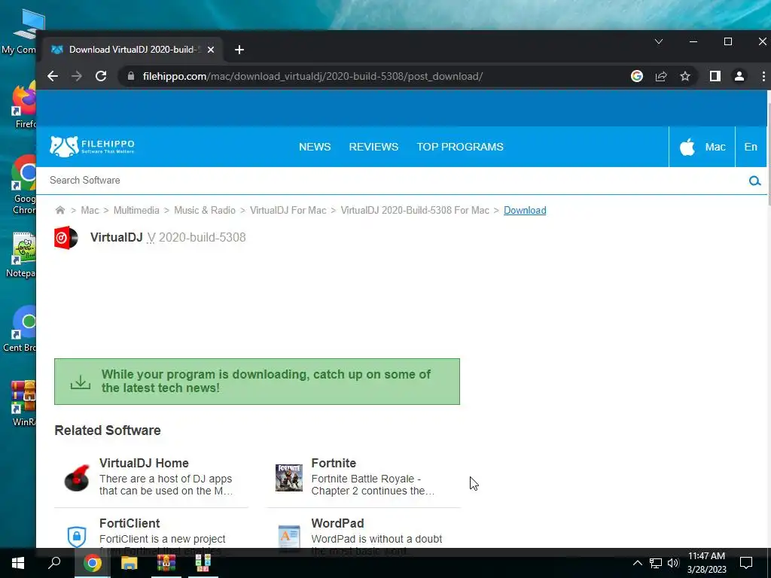Click the search magnifier icon

[x=754, y=181]
